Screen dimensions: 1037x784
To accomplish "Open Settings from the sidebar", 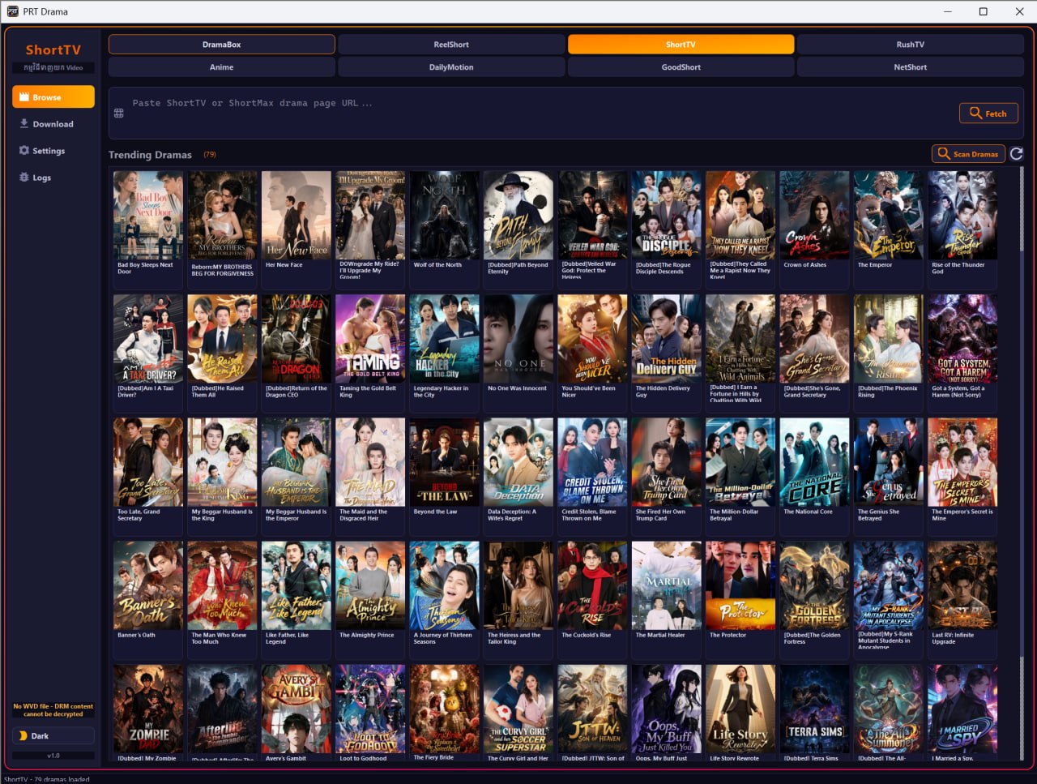I will pos(53,151).
